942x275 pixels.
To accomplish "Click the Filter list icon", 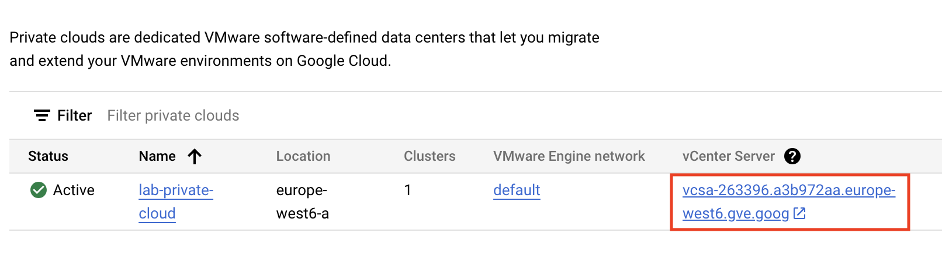I will click(41, 115).
